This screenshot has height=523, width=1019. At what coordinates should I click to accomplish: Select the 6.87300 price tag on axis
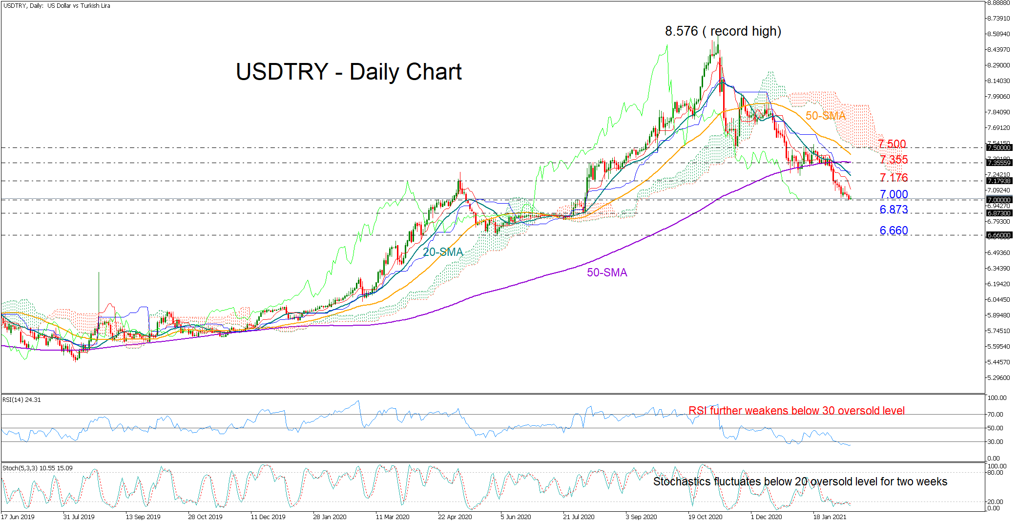point(999,213)
